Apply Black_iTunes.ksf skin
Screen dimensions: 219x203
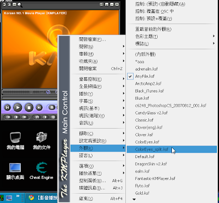click(x=172, y=91)
